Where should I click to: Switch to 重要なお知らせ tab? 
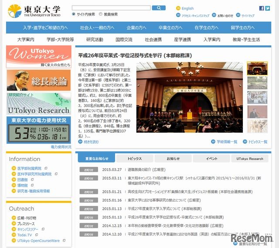[x=96, y=158]
